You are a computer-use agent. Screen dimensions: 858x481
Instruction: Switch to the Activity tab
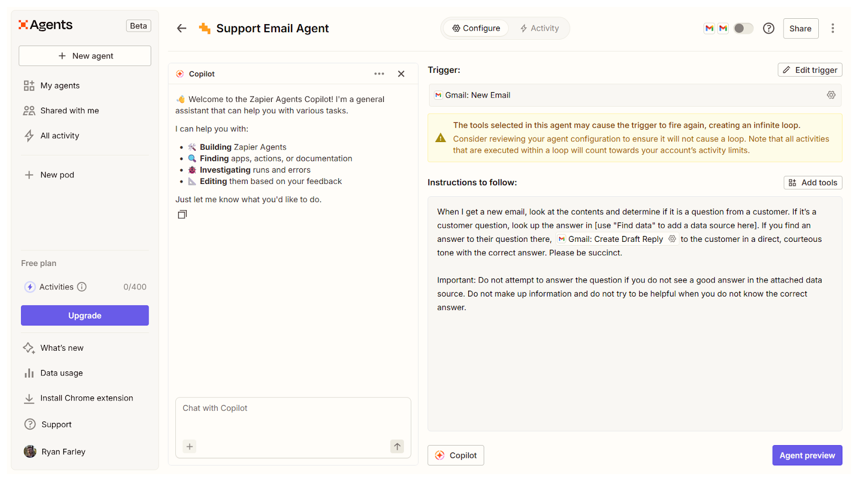pos(539,28)
